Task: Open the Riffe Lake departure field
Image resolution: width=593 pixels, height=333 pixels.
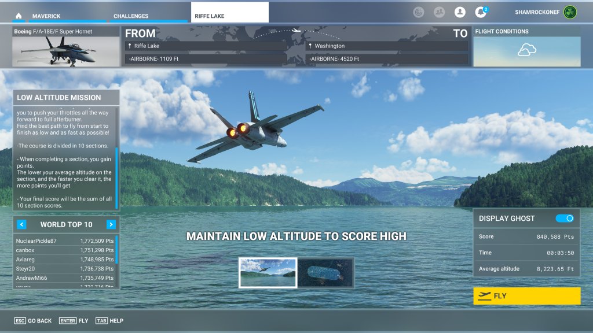Action: coord(206,46)
